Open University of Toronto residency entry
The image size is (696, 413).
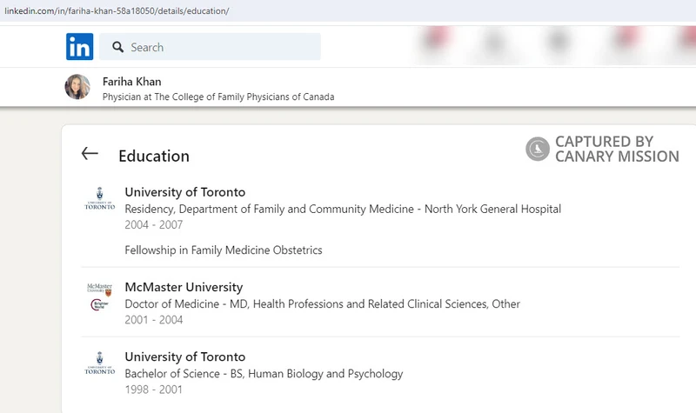pos(185,192)
